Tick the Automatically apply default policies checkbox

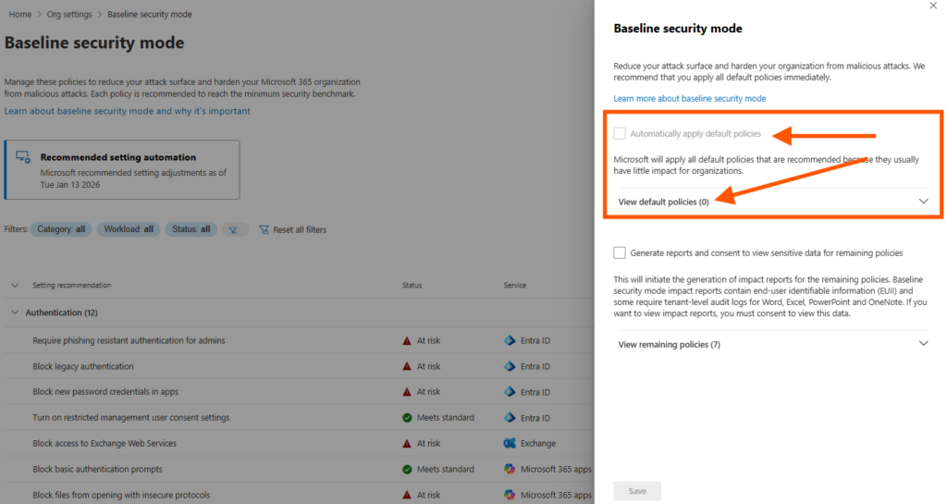620,133
